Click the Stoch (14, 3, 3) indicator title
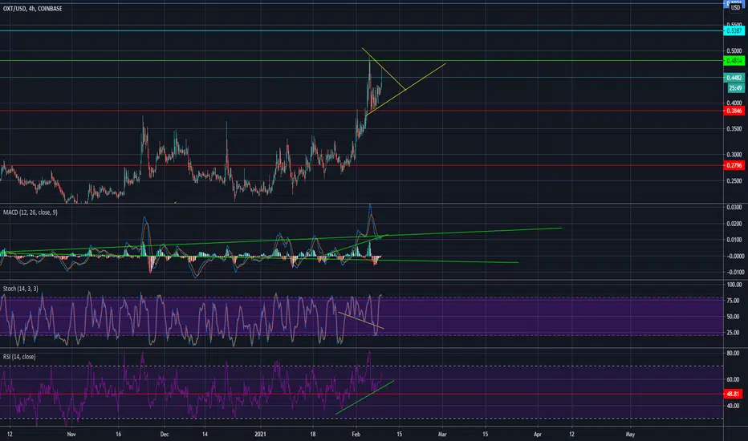The width and height of the screenshot is (748, 441). pyautogui.click(x=21, y=289)
